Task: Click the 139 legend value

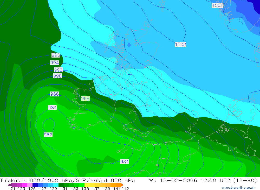Action: pos(106,189)
